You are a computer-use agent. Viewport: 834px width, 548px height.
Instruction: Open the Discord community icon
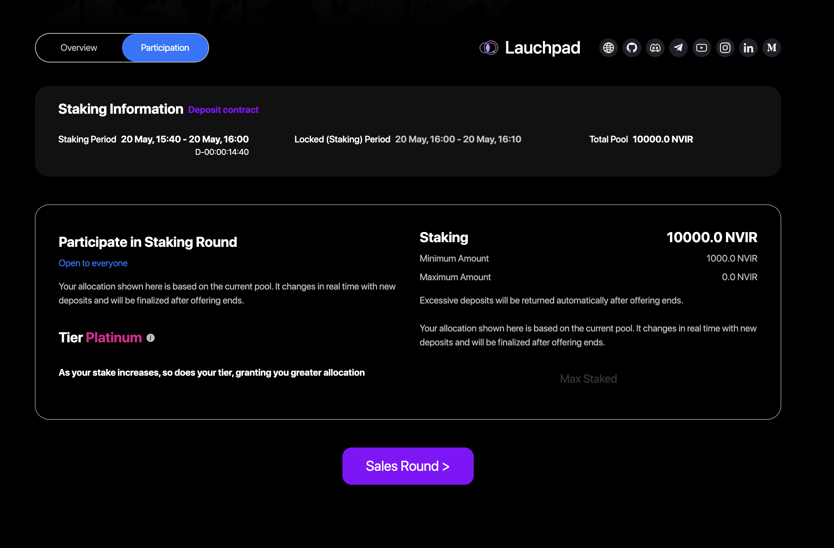pyautogui.click(x=655, y=48)
